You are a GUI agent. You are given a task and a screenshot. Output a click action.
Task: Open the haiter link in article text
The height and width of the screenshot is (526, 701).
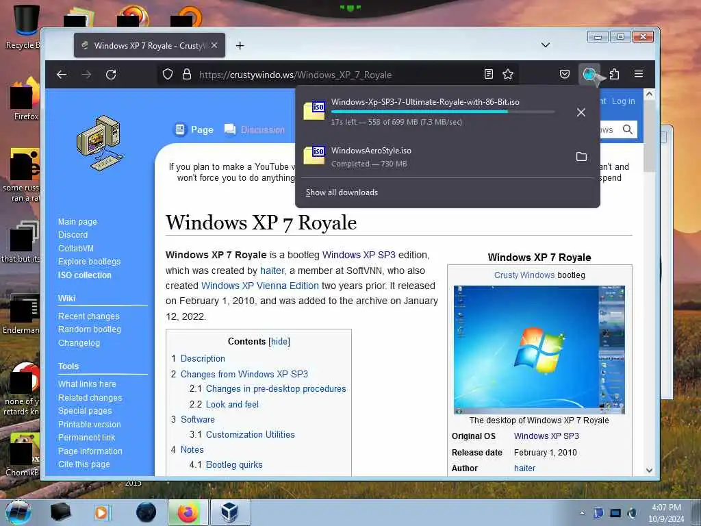tap(272, 270)
